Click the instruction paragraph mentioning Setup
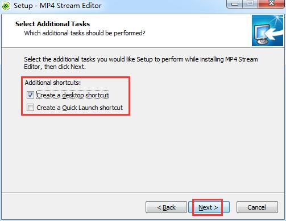Image resolution: width=286 pixels, height=221 pixels. click(x=140, y=63)
